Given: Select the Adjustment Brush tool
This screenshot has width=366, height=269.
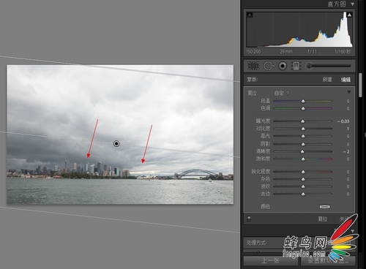Looking at the screenshot, I should click(329, 66).
